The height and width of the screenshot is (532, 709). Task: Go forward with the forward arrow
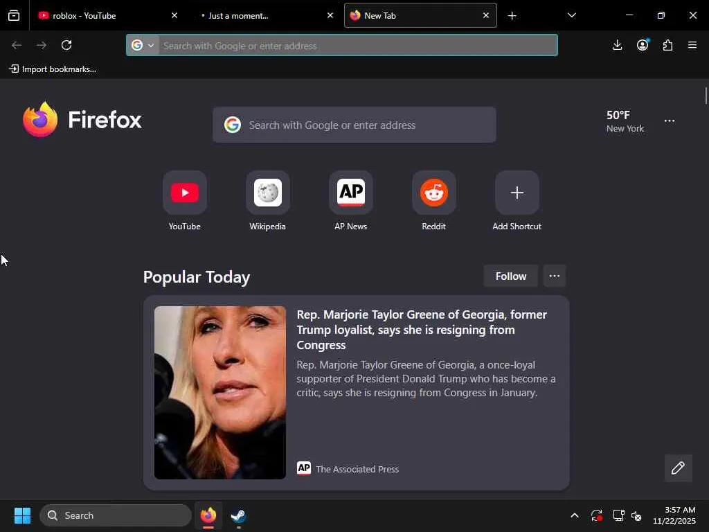tap(42, 45)
